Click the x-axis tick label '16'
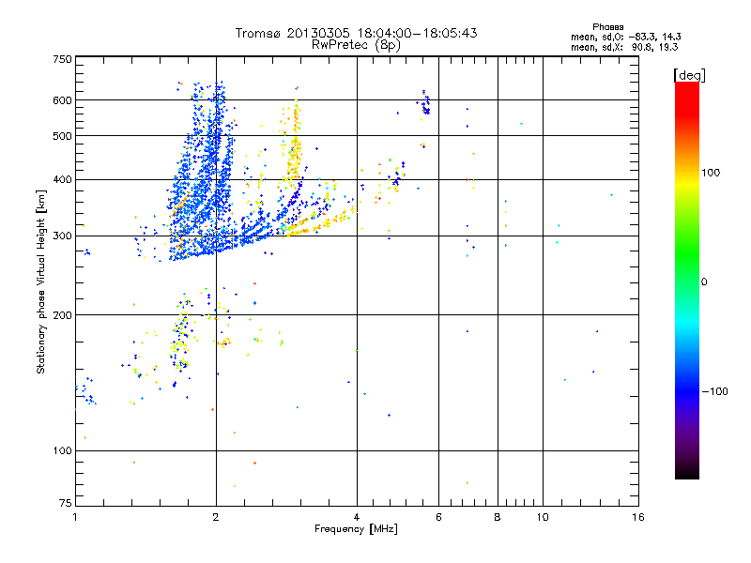 click(x=638, y=517)
